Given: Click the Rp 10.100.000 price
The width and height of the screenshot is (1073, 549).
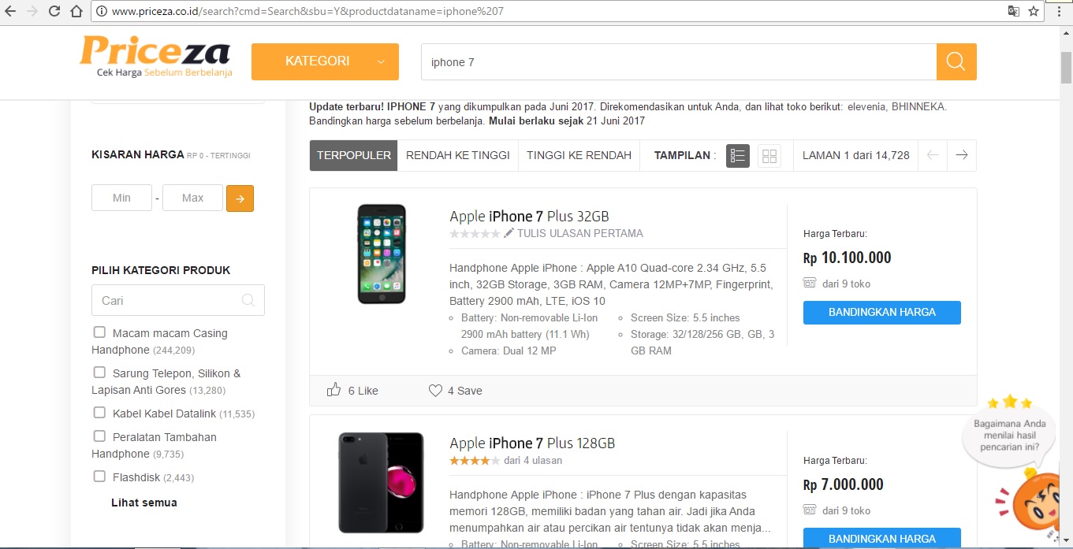Looking at the screenshot, I should tap(848, 258).
